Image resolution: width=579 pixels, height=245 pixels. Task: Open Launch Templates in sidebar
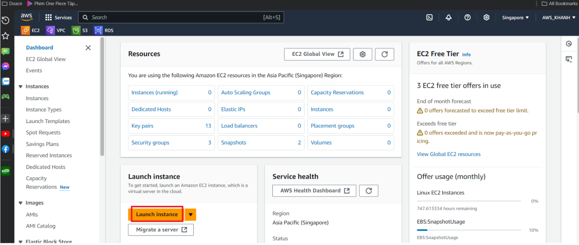coord(48,121)
